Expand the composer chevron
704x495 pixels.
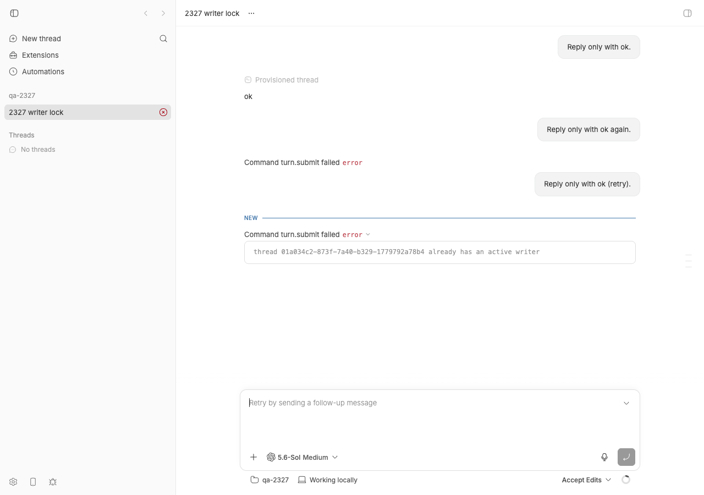tap(626, 403)
